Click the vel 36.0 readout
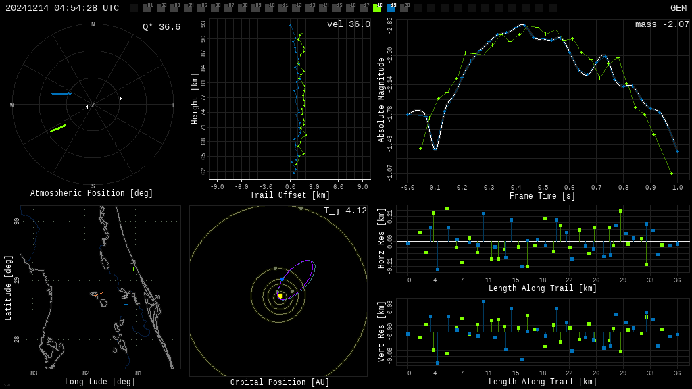 [348, 24]
